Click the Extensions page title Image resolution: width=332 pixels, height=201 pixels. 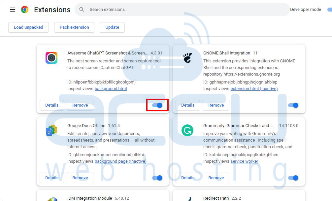click(52, 10)
